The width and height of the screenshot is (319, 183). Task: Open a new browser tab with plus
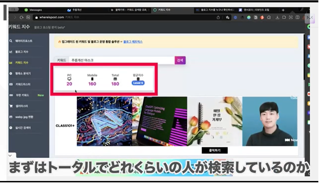pyautogui.click(x=283, y=10)
